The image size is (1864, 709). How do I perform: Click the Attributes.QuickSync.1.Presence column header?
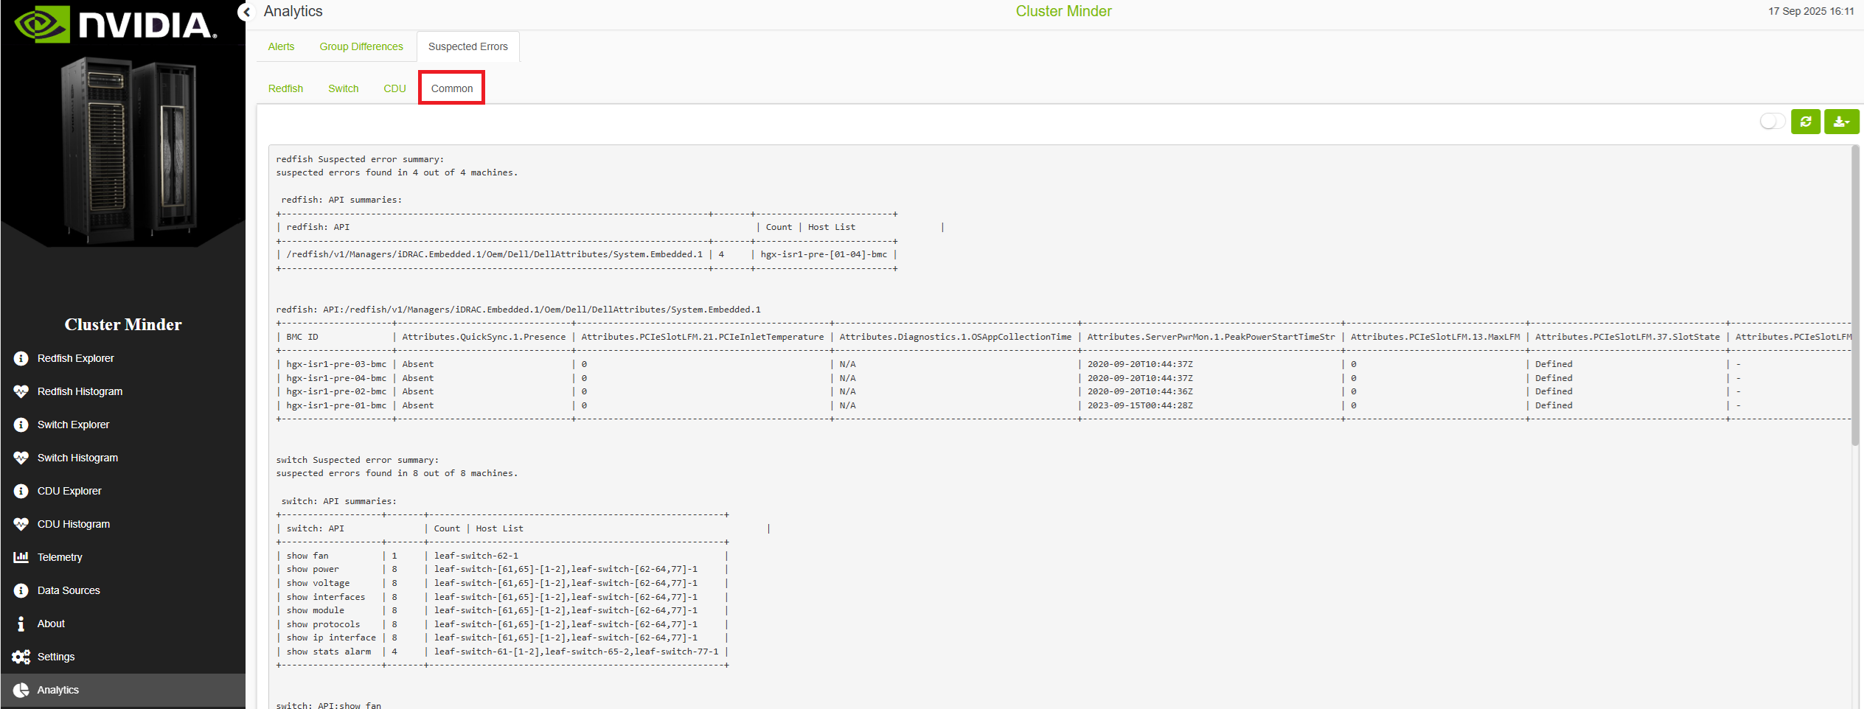484,337
